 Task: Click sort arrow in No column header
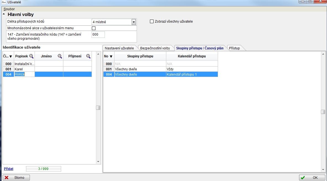[111, 57]
